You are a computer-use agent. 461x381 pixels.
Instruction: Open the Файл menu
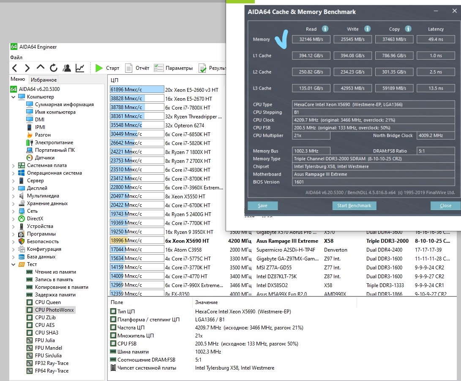point(16,58)
